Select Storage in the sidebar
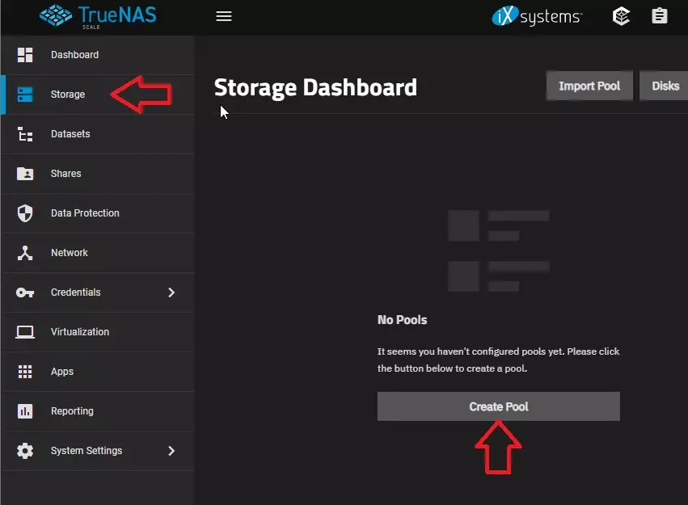688x505 pixels. click(x=69, y=95)
